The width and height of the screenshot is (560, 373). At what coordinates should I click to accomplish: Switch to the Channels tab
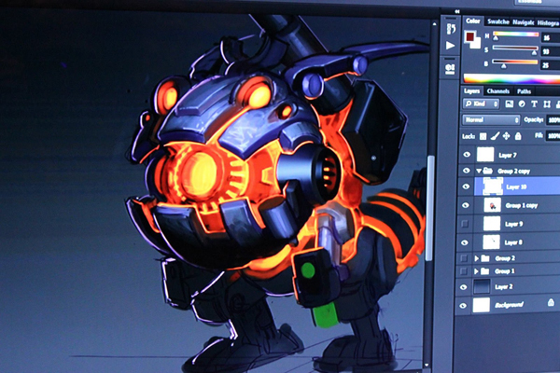pos(497,91)
